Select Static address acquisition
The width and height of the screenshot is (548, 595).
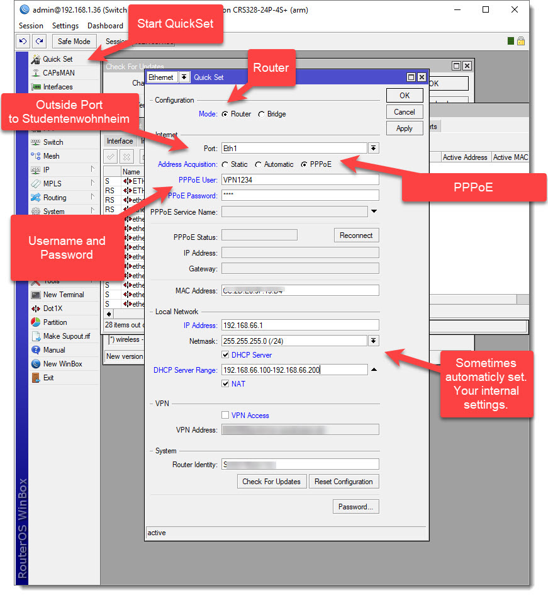225,164
